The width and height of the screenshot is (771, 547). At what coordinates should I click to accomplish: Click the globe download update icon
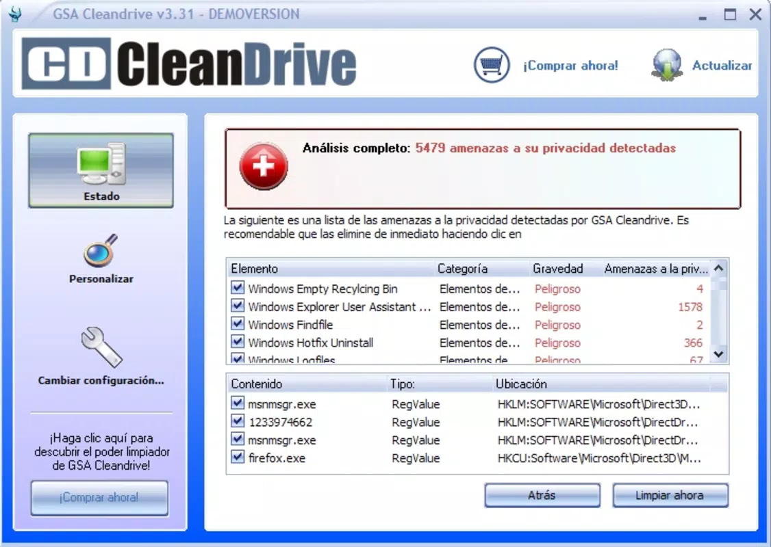(667, 65)
